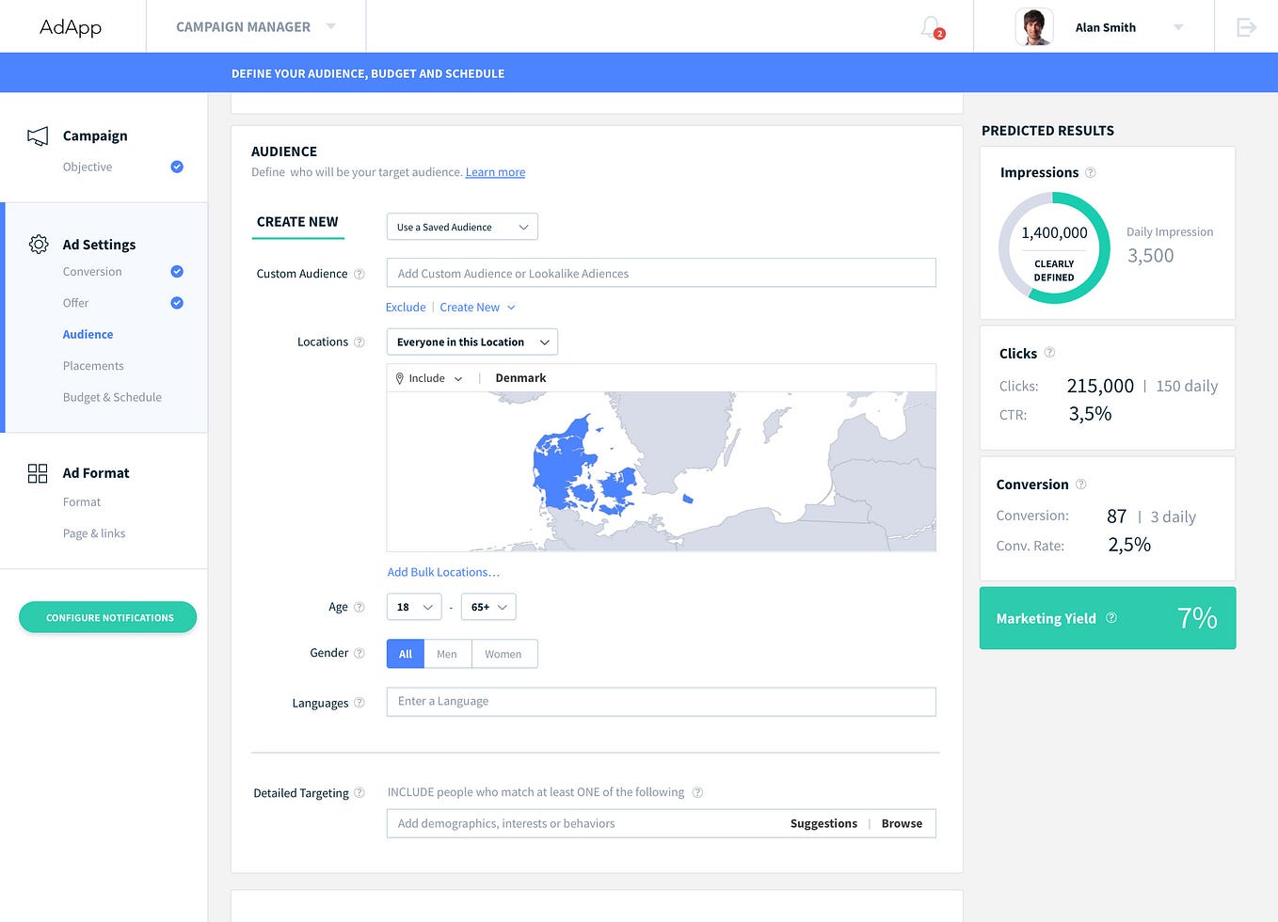The image size is (1278, 922).
Task: Click the Clearly Defined impressions donut gauge
Action: tap(1054, 247)
